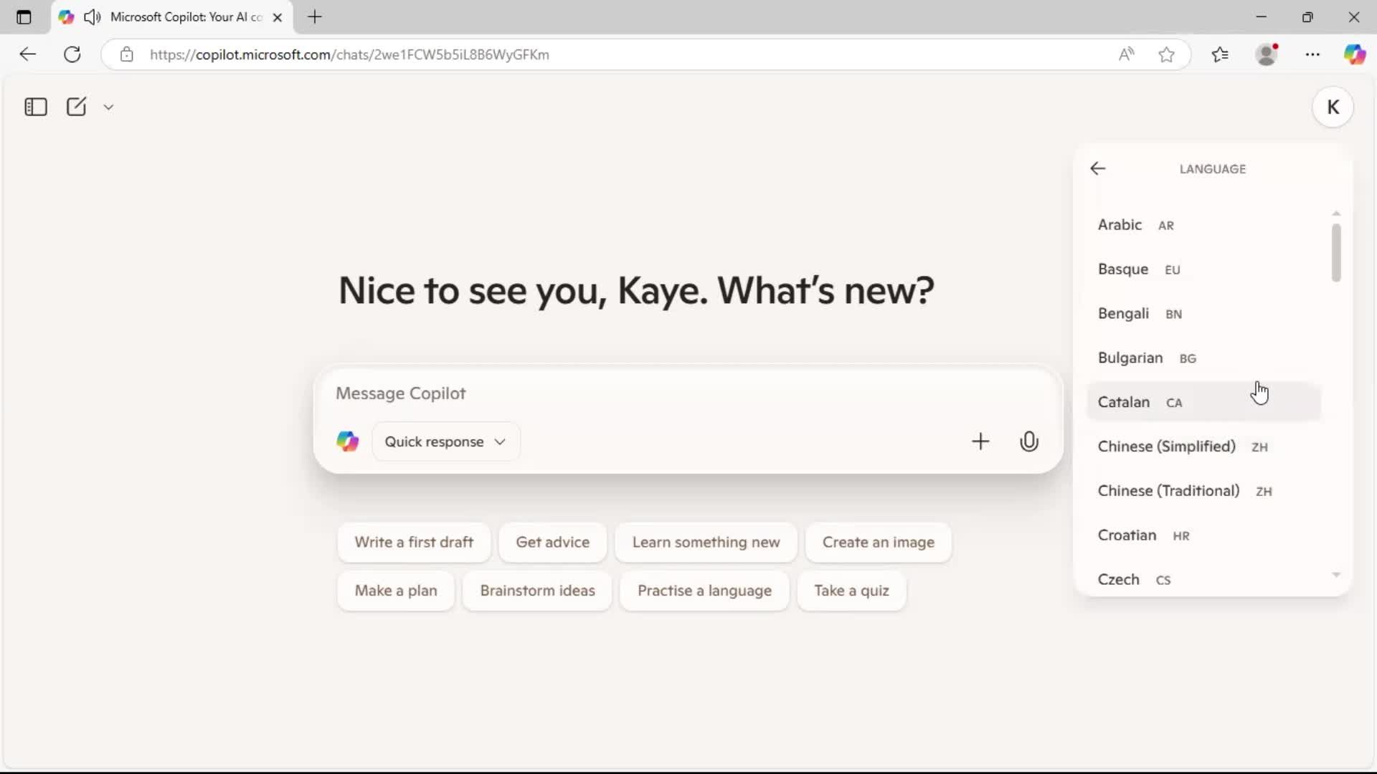Choose Get advice suggestion
This screenshot has width=1377, height=774.
552,543
